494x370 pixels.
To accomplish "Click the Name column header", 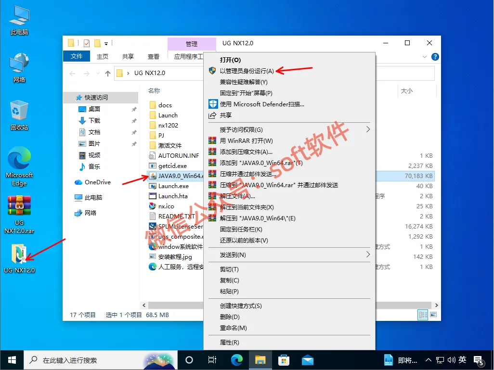I will tap(154, 90).
